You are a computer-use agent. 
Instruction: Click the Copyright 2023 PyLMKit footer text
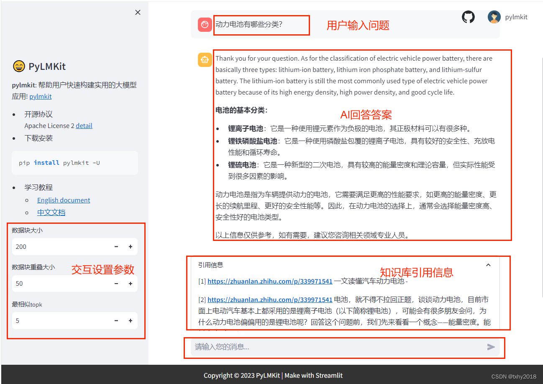(x=273, y=375)
